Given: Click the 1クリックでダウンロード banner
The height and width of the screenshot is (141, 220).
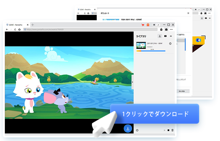Looking at the screenshot, I should pyautogui.click(x=155, y=114).
